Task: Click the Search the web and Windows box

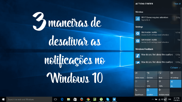Action: [x=29, y=99]
